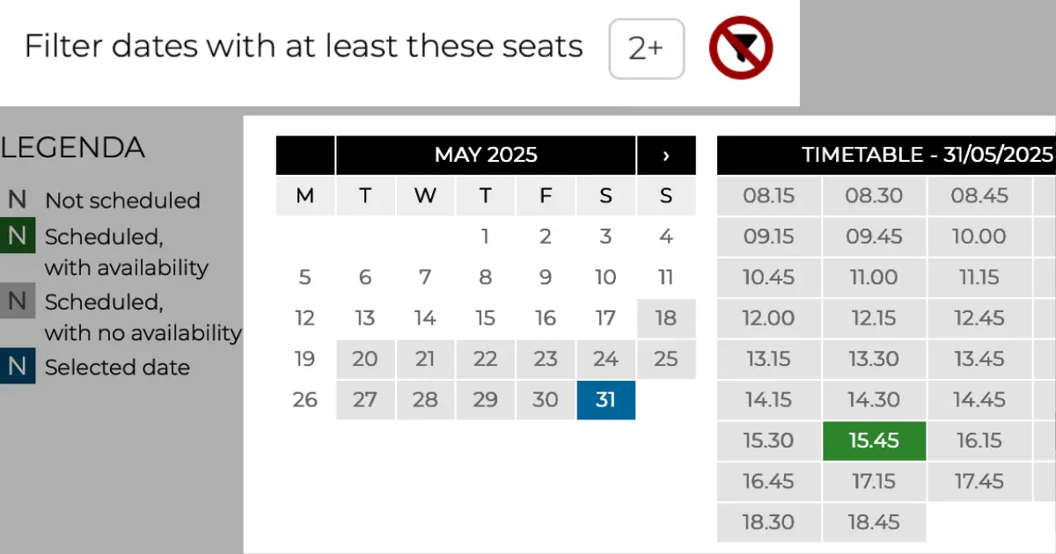Click the 08.15 timetable slot
This screenshot has height=554, width=1056.
769,196
